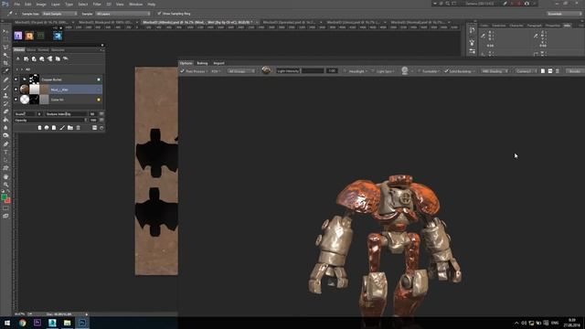Select the Crop tool
Viewport: 585px width, 329px height.
5,63
